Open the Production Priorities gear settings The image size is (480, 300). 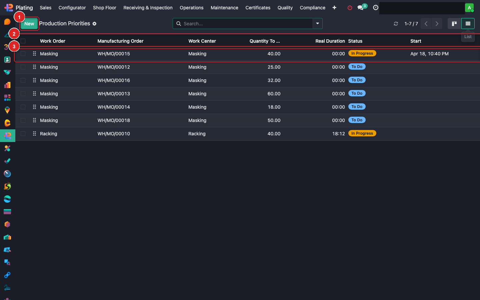pyautogui.click(x=94, y=24)
